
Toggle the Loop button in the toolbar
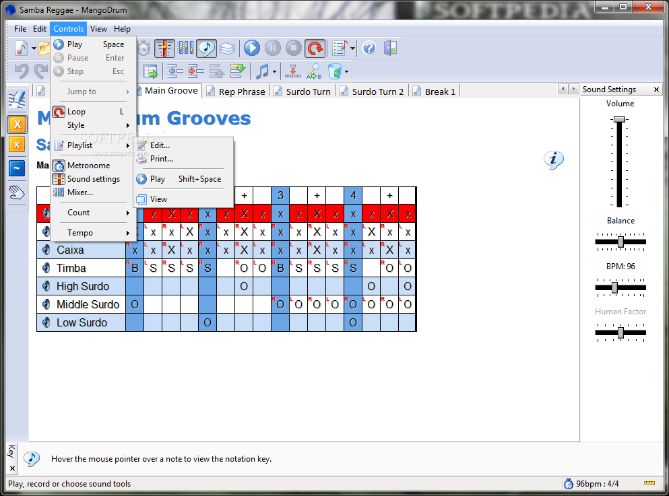click(315, 48)
